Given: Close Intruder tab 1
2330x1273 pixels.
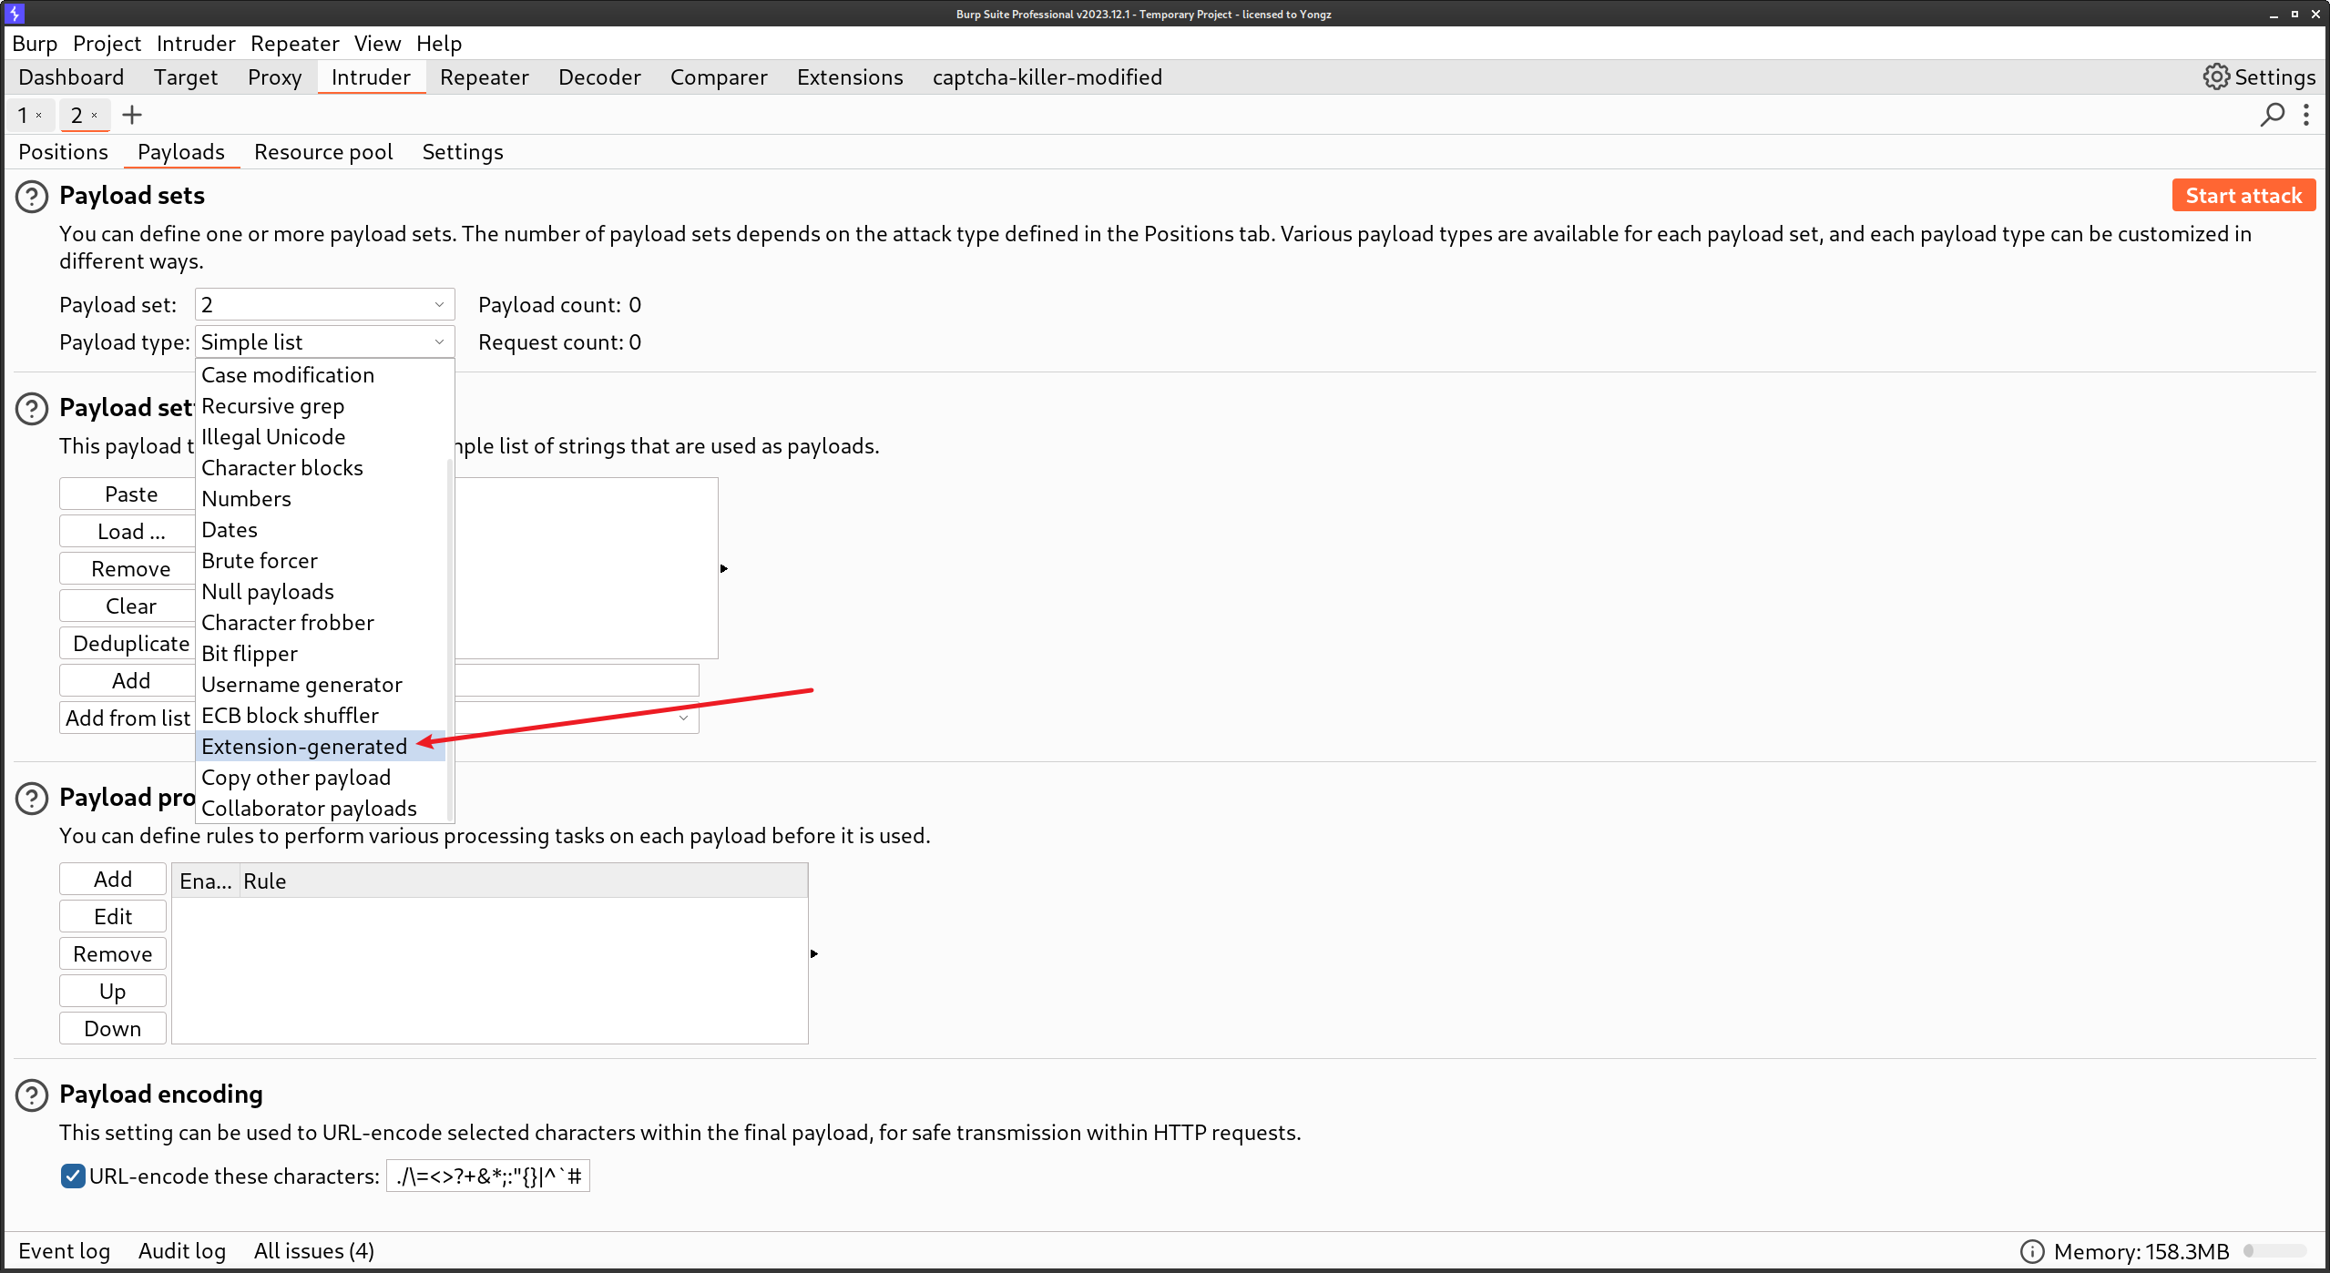Looking at the screenshot, I should [39, 115].
